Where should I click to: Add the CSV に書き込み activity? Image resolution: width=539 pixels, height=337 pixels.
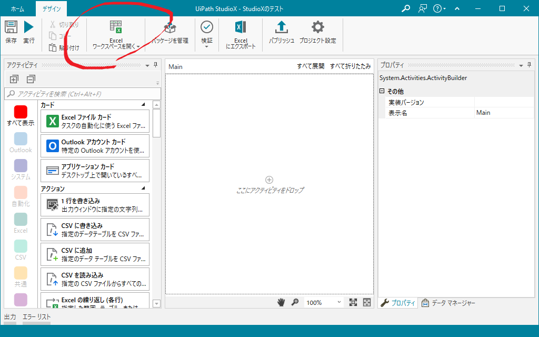[95, 230]
